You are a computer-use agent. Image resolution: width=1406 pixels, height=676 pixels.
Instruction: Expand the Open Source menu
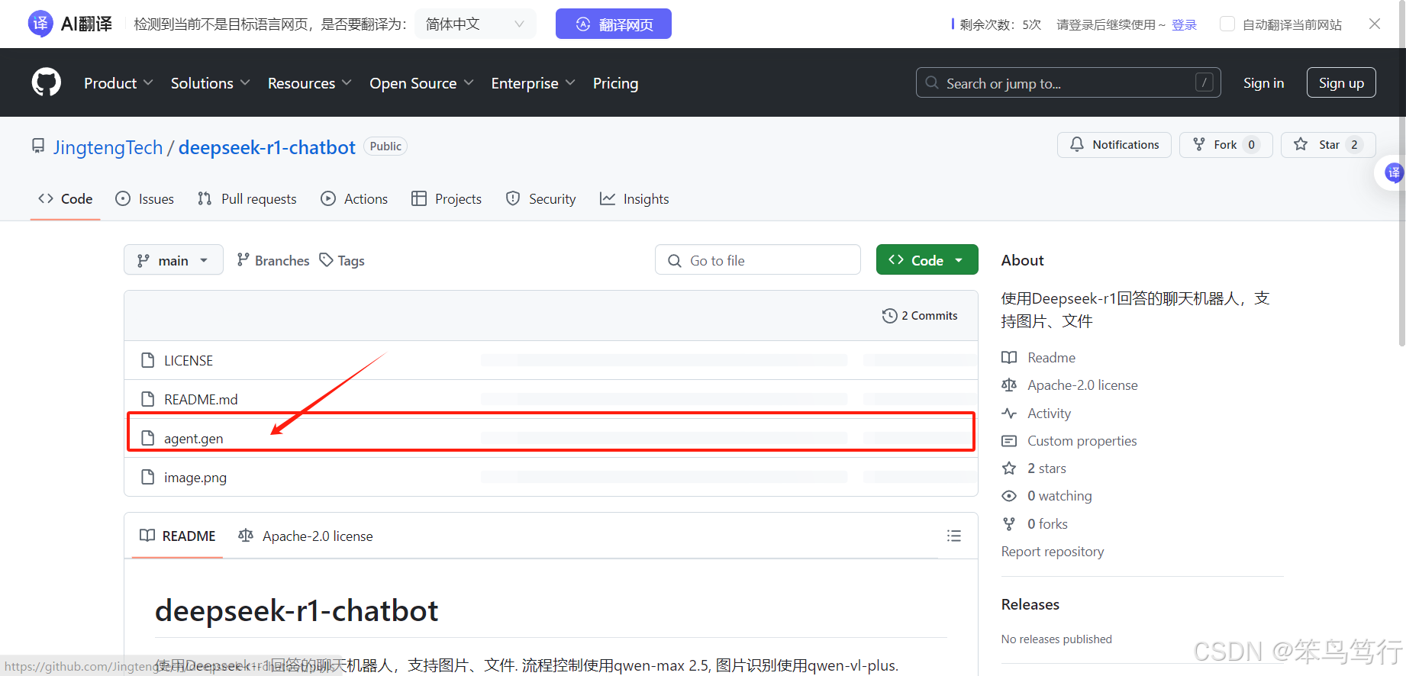[x=421, y=83]
